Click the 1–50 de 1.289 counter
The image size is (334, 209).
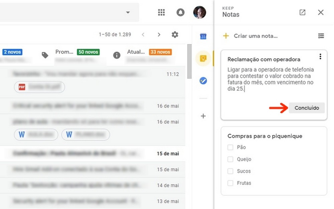[x=115, y=35]
